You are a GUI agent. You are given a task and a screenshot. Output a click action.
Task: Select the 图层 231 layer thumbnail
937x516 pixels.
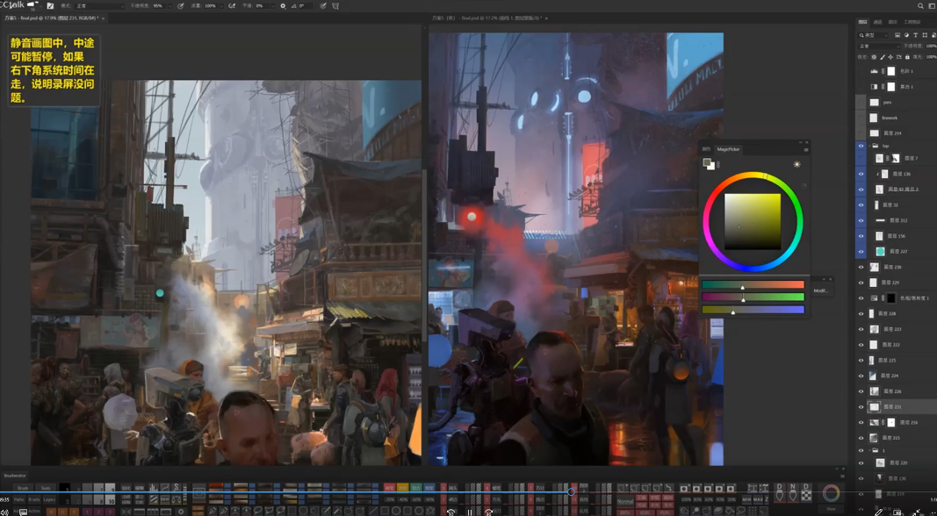tap(875, 406)
